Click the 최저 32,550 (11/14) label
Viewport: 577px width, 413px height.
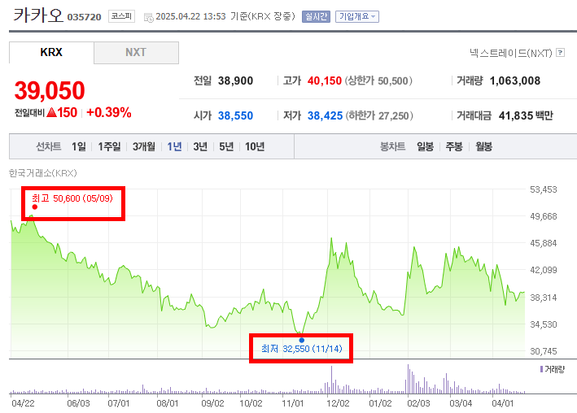[x=302, y=349]
